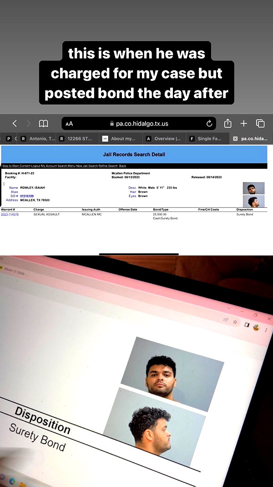Viewport: 273px width, 487px height.
Task: Click the Refine Search link
Action: [108, 166]
